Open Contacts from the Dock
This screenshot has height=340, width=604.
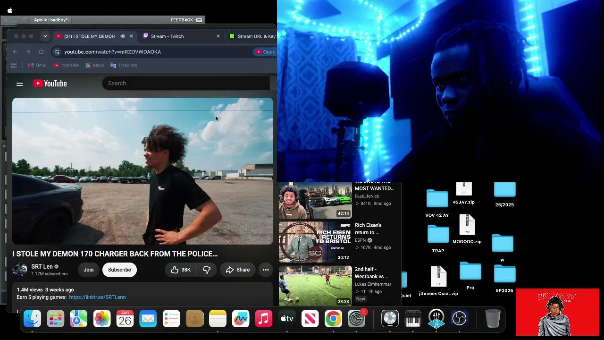tap(194, 319)
